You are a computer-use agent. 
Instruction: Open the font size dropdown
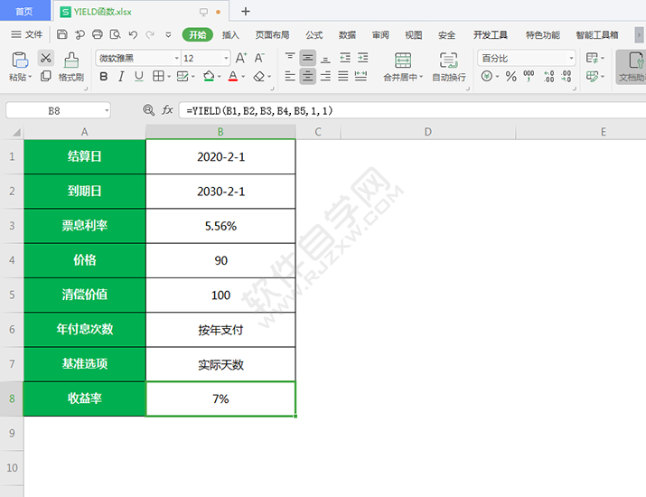pos(226,58)
